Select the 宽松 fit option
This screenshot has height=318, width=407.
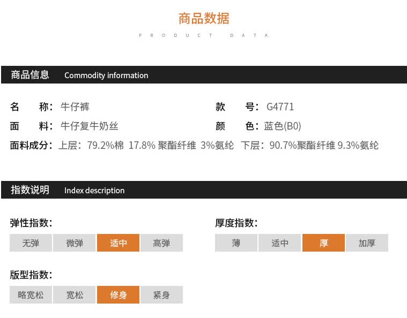[75, 294]
